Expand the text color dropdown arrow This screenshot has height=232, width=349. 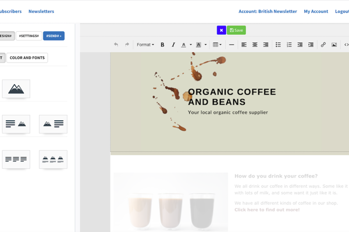coord(191,45)
